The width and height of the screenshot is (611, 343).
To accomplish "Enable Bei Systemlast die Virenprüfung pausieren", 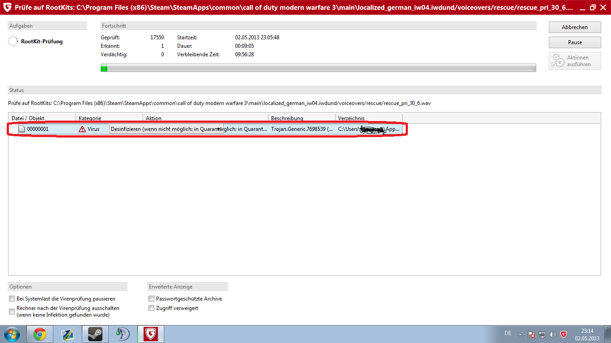I will [x=12, y=299].
